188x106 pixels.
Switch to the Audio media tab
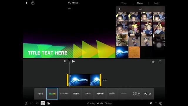tap(157, 3)
